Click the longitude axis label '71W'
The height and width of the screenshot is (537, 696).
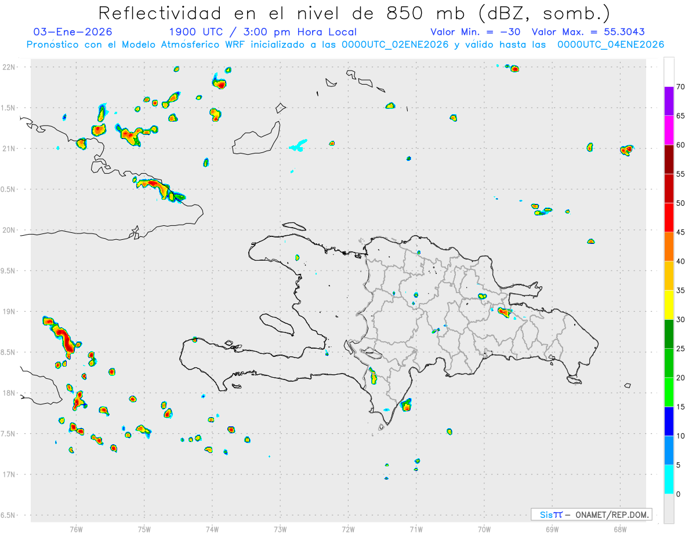coord(416,529)
